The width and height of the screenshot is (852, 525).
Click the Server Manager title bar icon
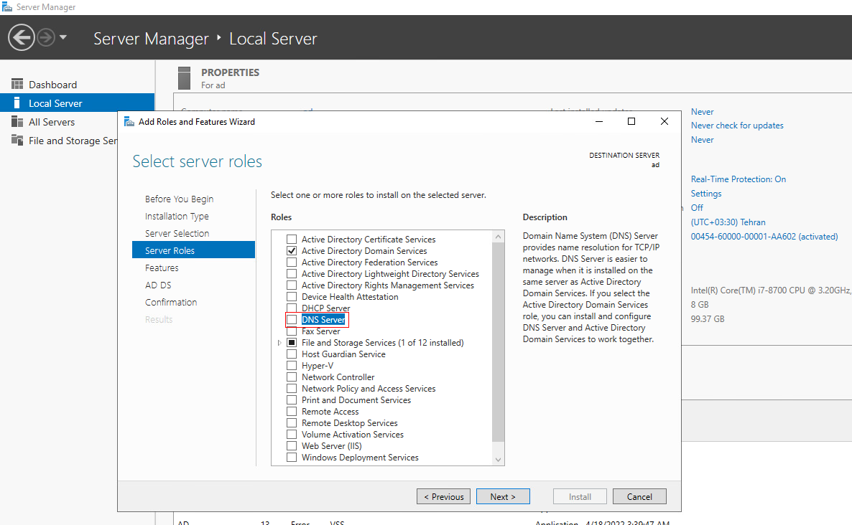7,6
